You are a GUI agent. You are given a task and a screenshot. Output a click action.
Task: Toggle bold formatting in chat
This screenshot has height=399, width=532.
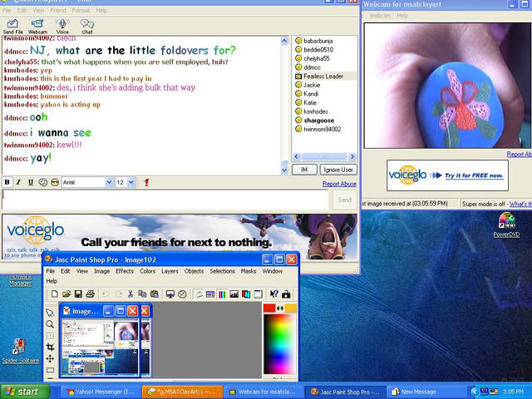point(7,182)
